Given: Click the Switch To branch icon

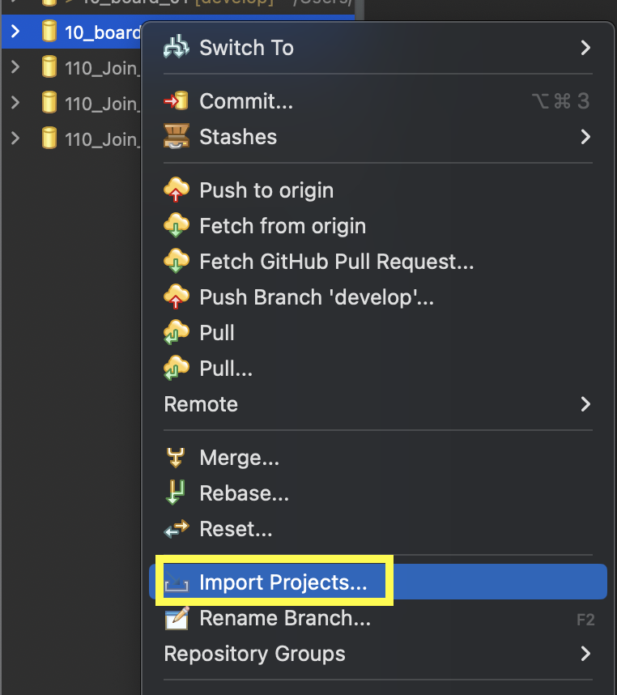Looking at the screenshot, I should point(176,48).
